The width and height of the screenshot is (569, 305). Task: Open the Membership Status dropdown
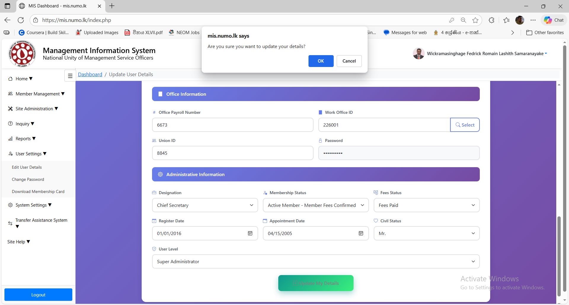coord(316,205)
